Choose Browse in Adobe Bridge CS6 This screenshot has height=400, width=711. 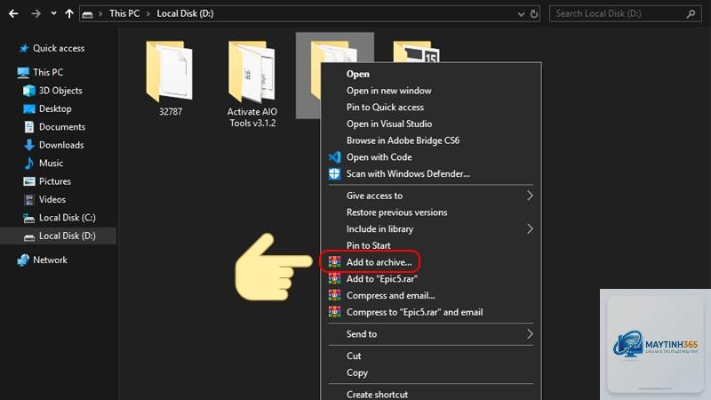[403, 140]
